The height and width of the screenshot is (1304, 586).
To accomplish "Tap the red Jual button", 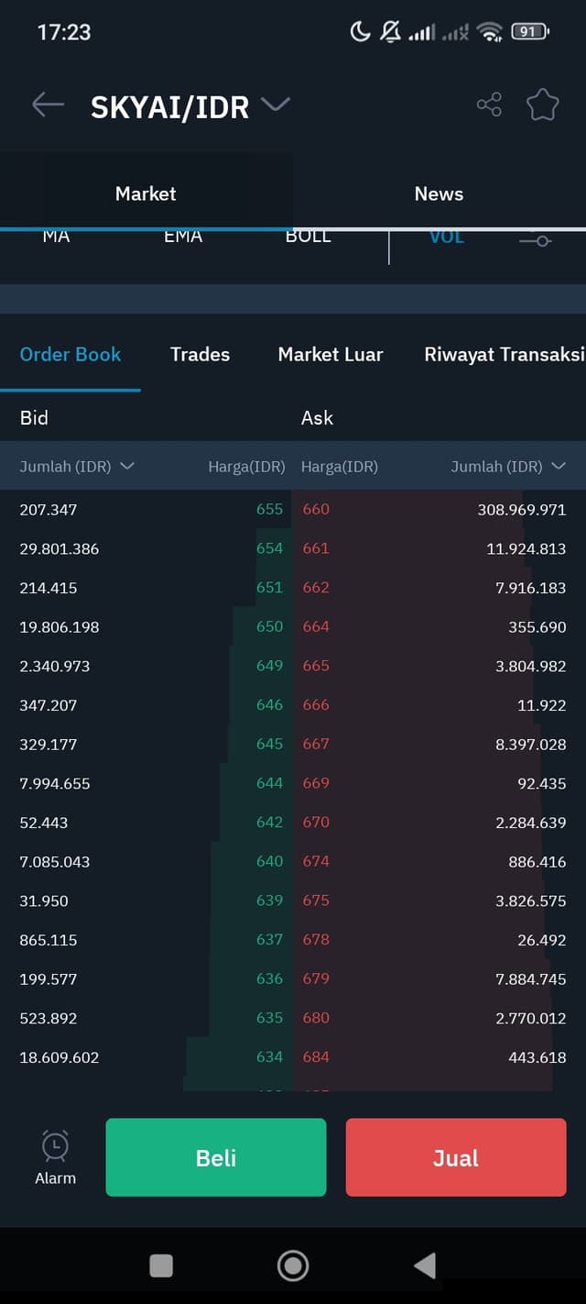I will 456,1157.
